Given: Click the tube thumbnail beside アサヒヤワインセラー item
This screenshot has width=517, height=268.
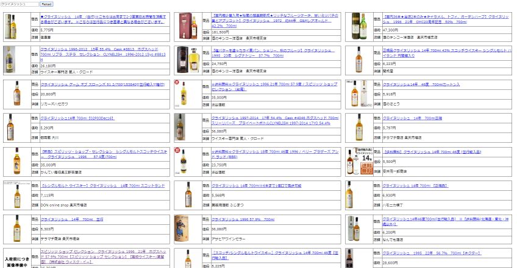Looking at the screenshot, I should click(182, 229).
